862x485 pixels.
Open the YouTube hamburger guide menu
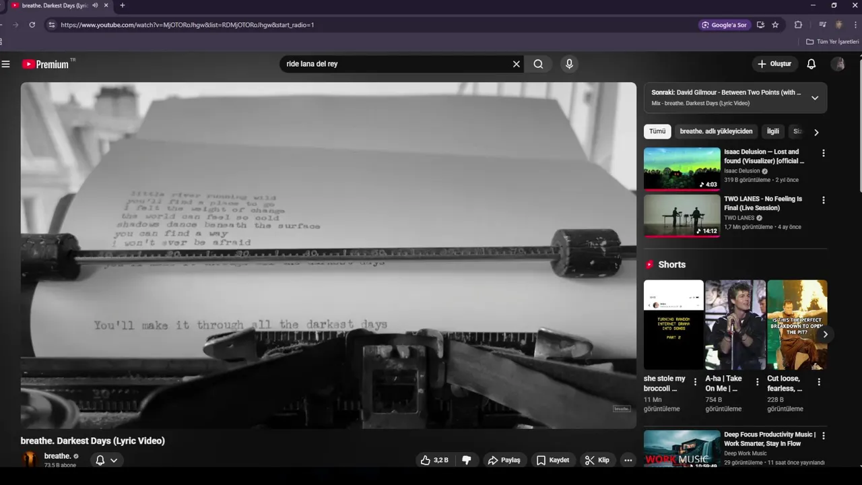coord(6,64)
